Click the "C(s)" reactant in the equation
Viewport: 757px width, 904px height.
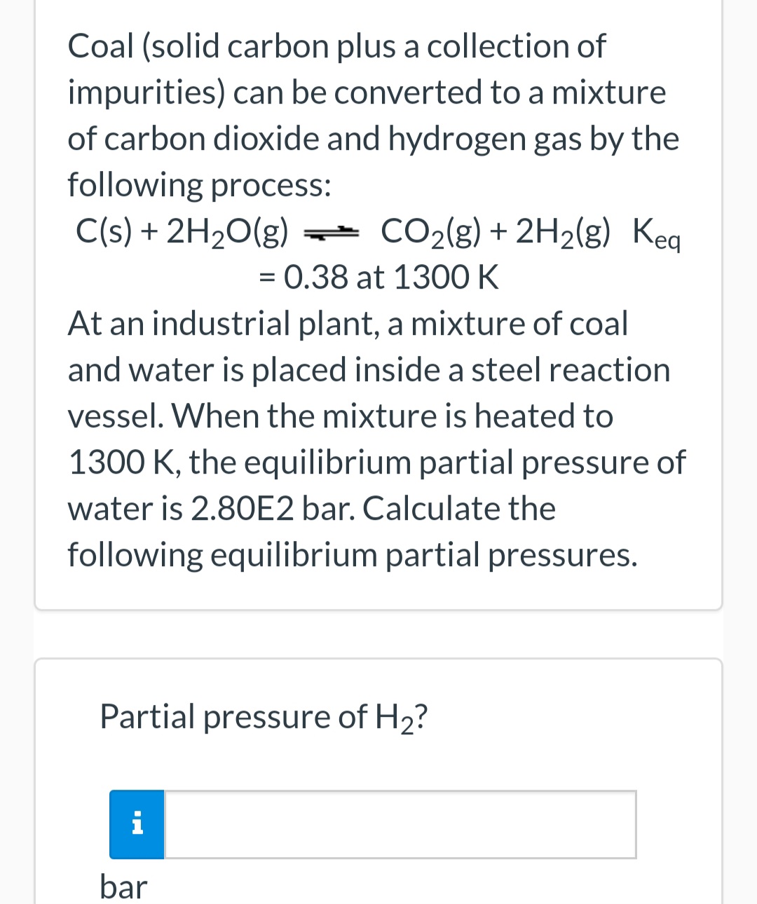(x=103, y=233)
